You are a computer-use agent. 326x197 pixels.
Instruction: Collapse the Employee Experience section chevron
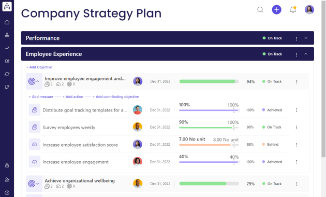coord(306,54)
